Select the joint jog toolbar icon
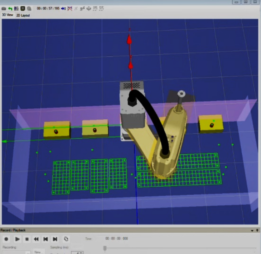The image size is (261, 254). tap(83, 8)
